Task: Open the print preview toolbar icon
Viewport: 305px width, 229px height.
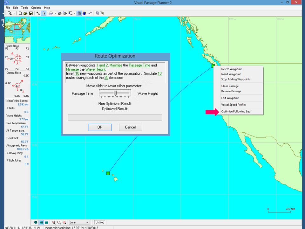Action: tap(9, 13)
